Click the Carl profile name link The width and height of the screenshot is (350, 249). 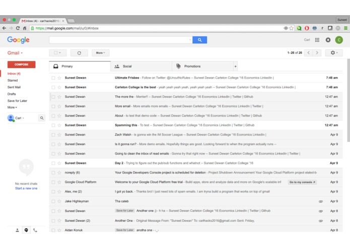coord(307,40)
